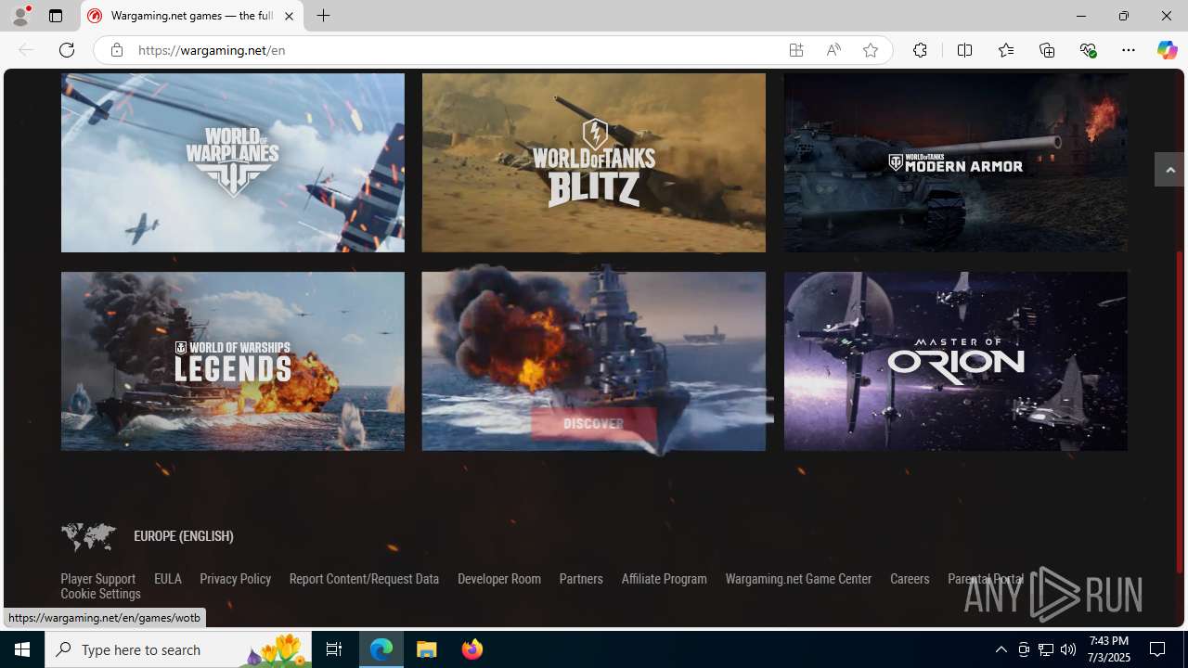Launch Firefox from the taskbar
The height and width of the screenshot is (668, 1188).
pyautogui.click(x=472, y=649)
